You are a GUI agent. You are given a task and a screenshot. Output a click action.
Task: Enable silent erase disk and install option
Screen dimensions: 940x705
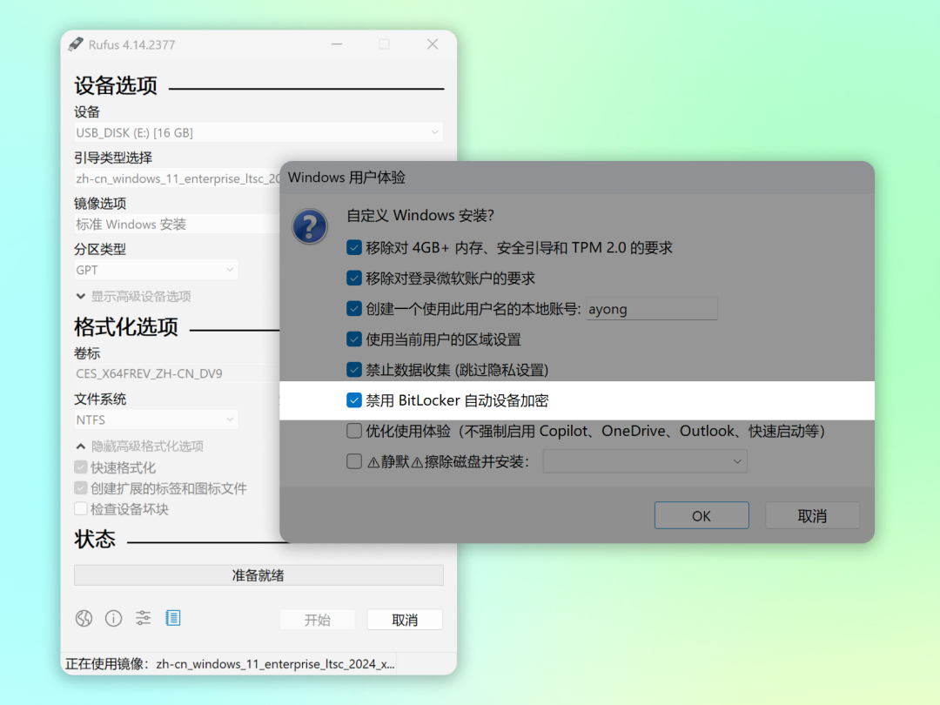[354, 461]
